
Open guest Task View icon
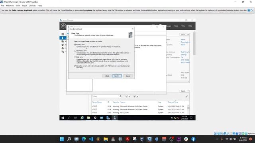(75, 118)
